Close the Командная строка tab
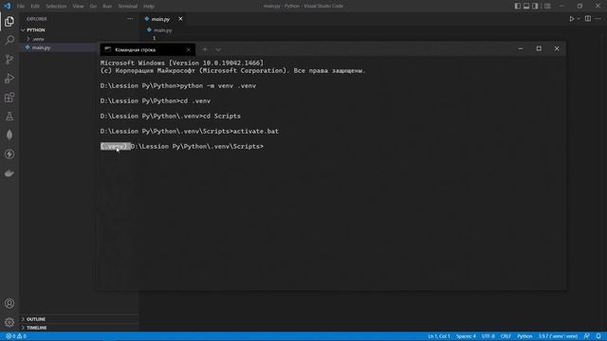The height and width of the screenshot is (341, 607). [188, 50]
